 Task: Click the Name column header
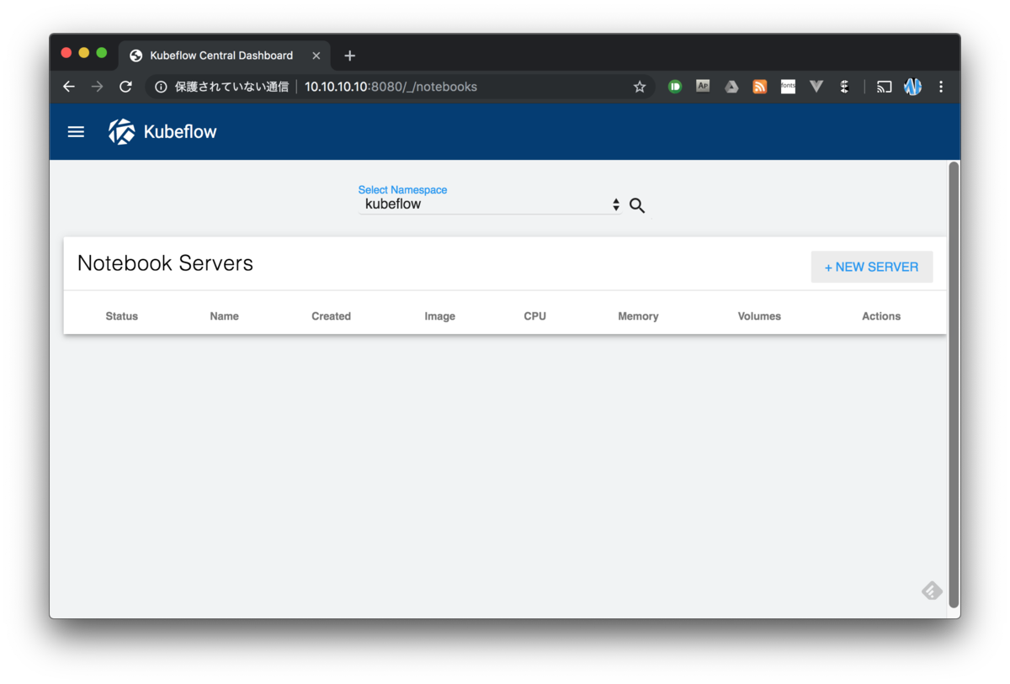(225, 316)
